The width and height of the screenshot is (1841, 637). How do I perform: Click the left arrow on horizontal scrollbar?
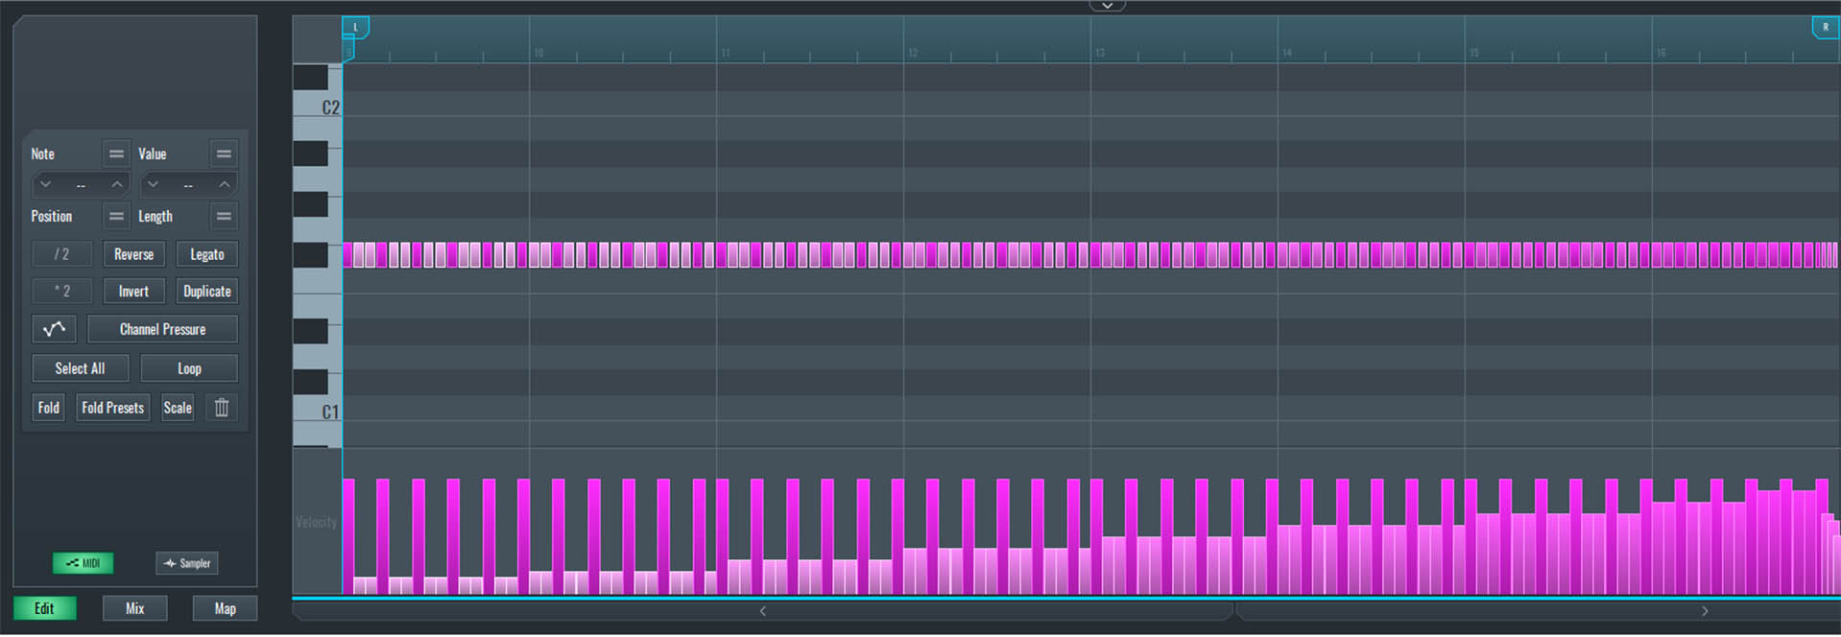(763, 610)
